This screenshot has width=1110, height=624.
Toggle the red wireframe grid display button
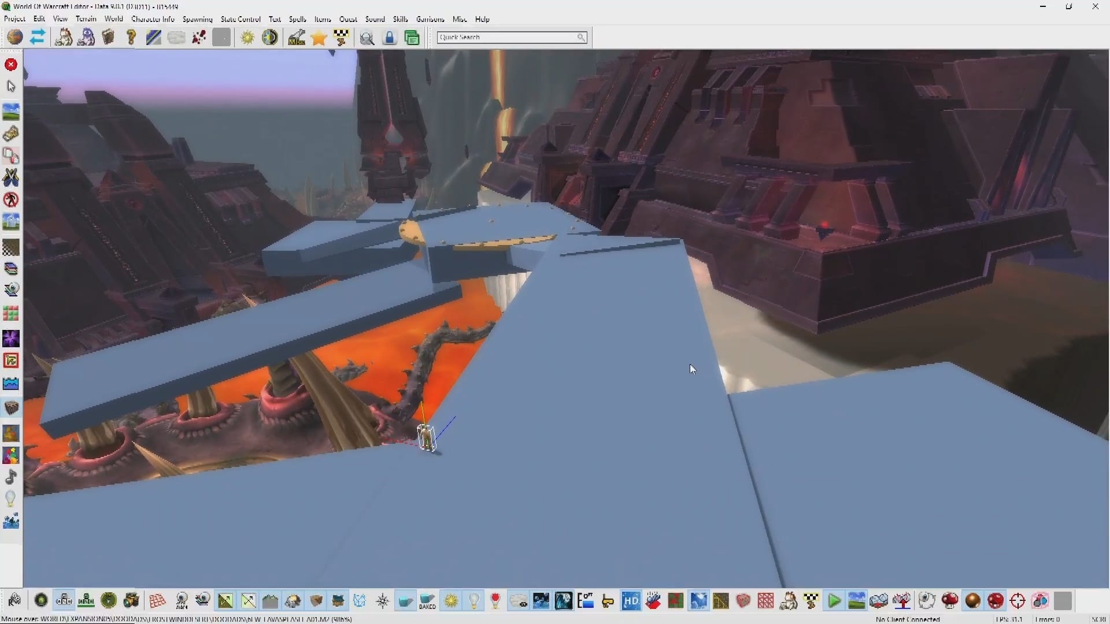(157, 601)
